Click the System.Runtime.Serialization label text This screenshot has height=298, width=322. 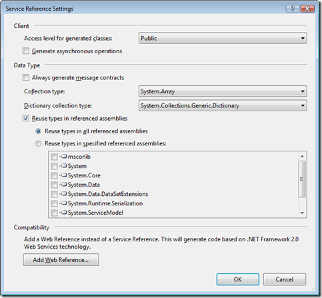(105, 203)
